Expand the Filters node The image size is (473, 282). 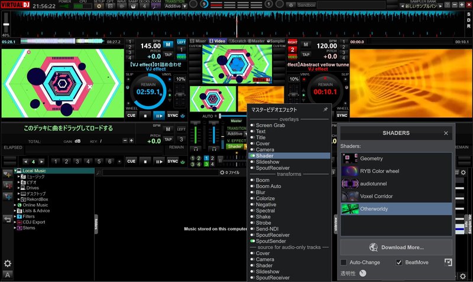click(x=15, y=217)
